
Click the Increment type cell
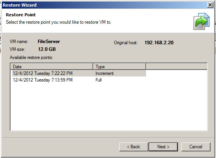(105, 73)
